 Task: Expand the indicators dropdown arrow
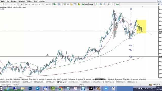pos(119,4)
